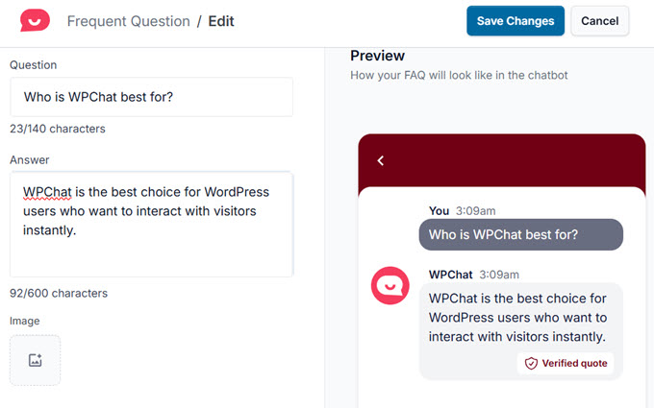654x408 pixels.
Task: Click the 92/600 characters counter
Action: coord(59,293)
